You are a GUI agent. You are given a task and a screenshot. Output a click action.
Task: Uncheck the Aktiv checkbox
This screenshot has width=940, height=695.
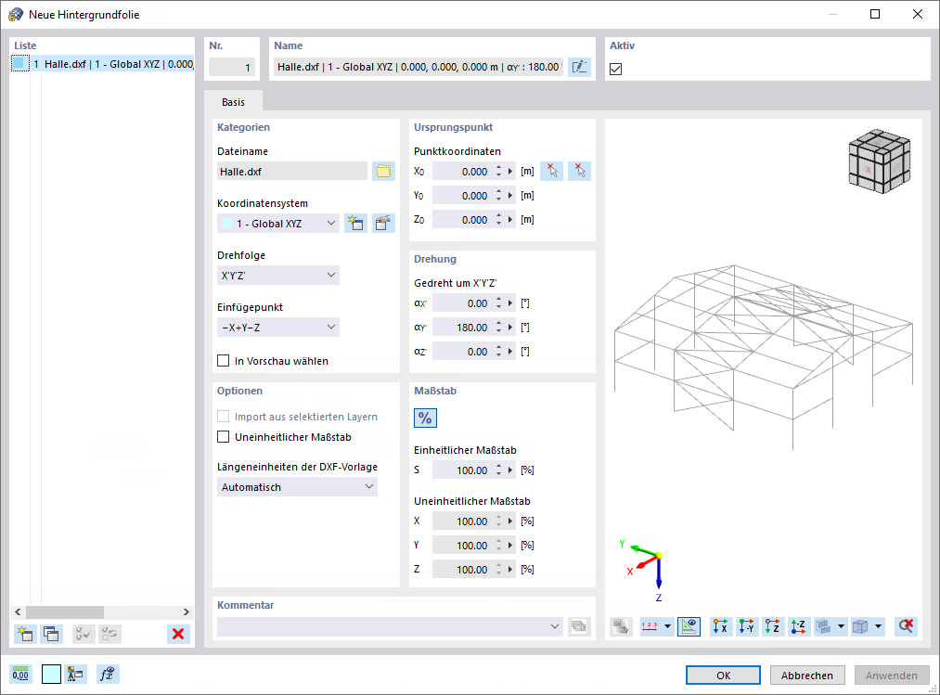(615, 69)
